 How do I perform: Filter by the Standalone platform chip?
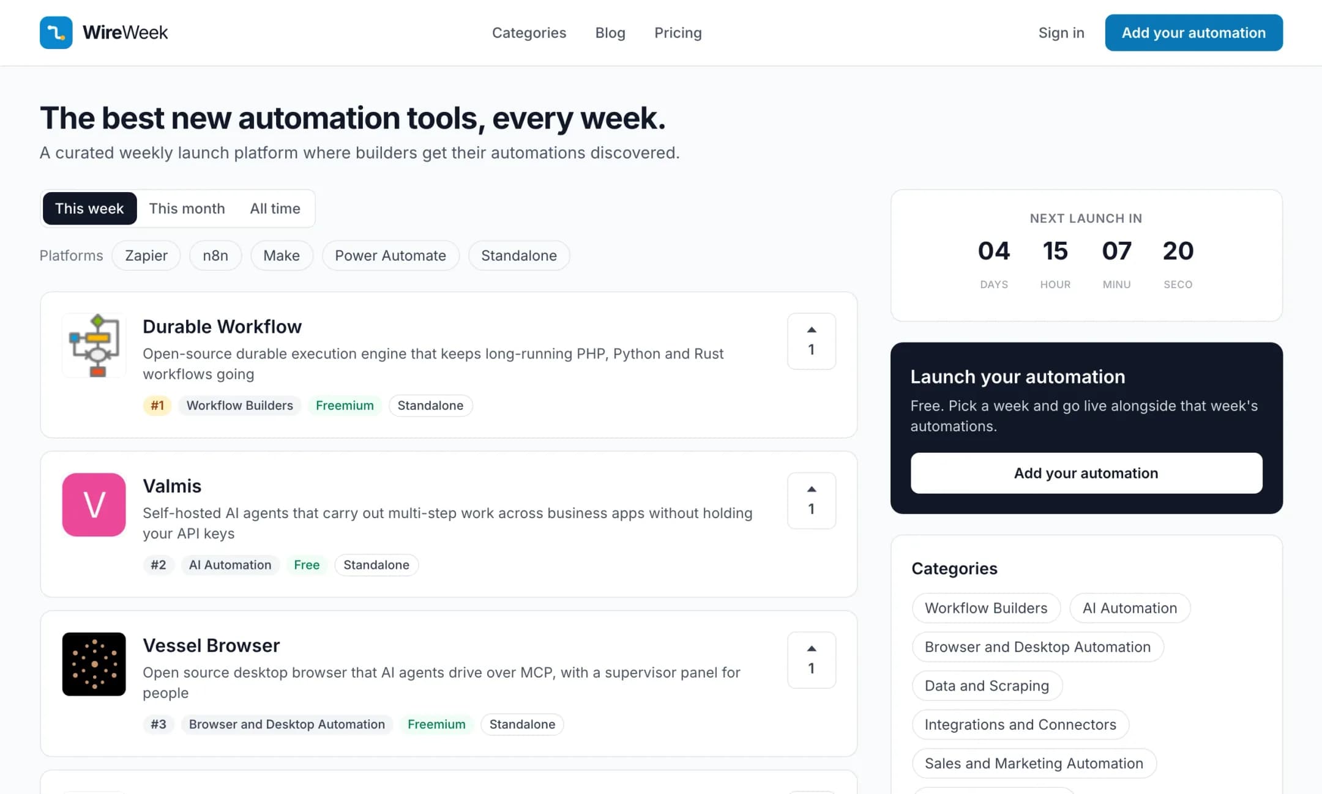pyautogui.click(x=519, y=255)
